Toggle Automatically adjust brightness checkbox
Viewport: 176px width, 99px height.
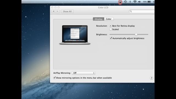111,38
